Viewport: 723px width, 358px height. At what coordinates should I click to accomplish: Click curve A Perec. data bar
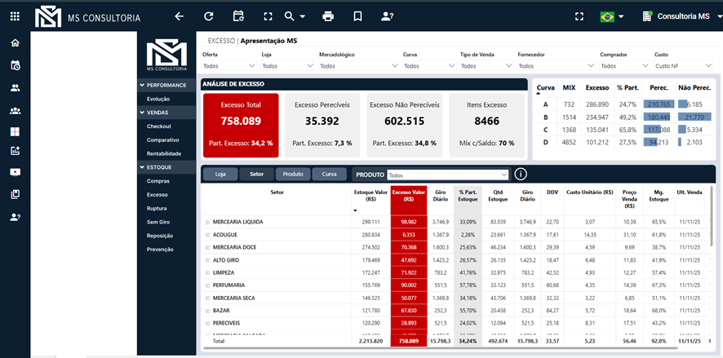click(657, 104)
